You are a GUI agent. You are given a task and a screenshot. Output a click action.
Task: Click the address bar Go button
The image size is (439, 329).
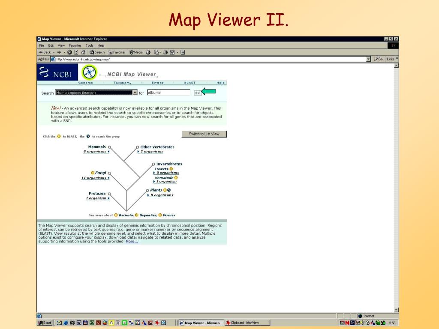coord(379,59)
